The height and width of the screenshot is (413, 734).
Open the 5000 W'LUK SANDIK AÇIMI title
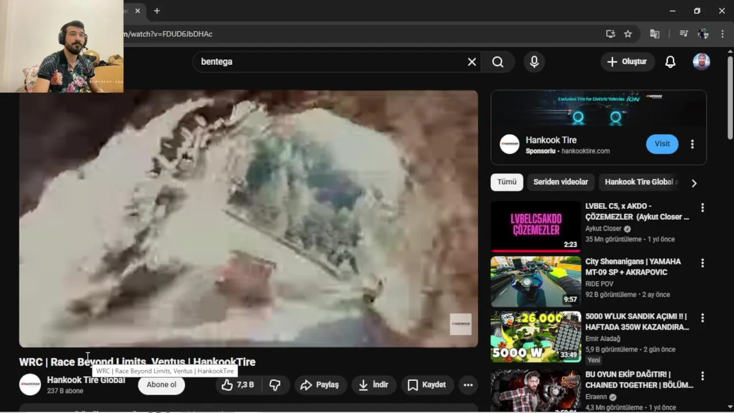637,322
